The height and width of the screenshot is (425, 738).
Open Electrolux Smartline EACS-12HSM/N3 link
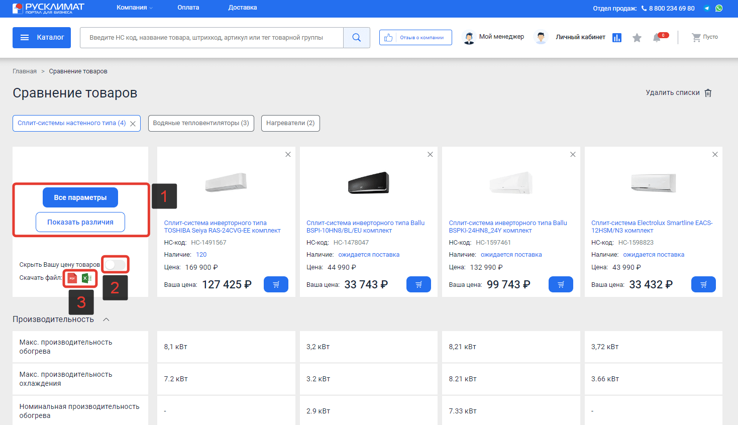click(652, 227)
